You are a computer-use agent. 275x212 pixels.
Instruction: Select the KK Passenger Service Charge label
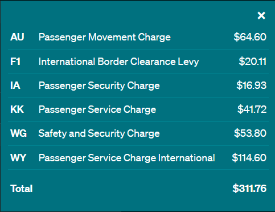[x=97, y=110]
